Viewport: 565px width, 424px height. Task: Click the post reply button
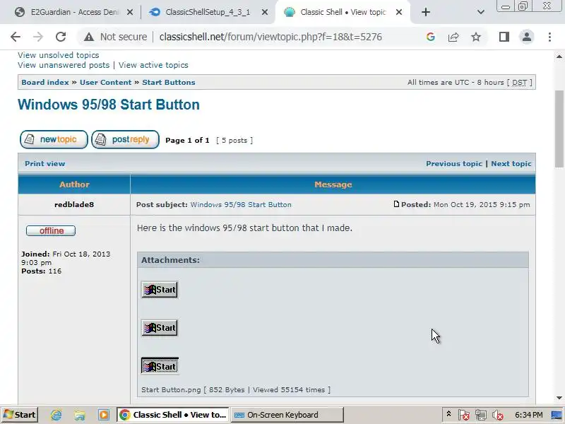pyautogui.click(x=125, y=139)
